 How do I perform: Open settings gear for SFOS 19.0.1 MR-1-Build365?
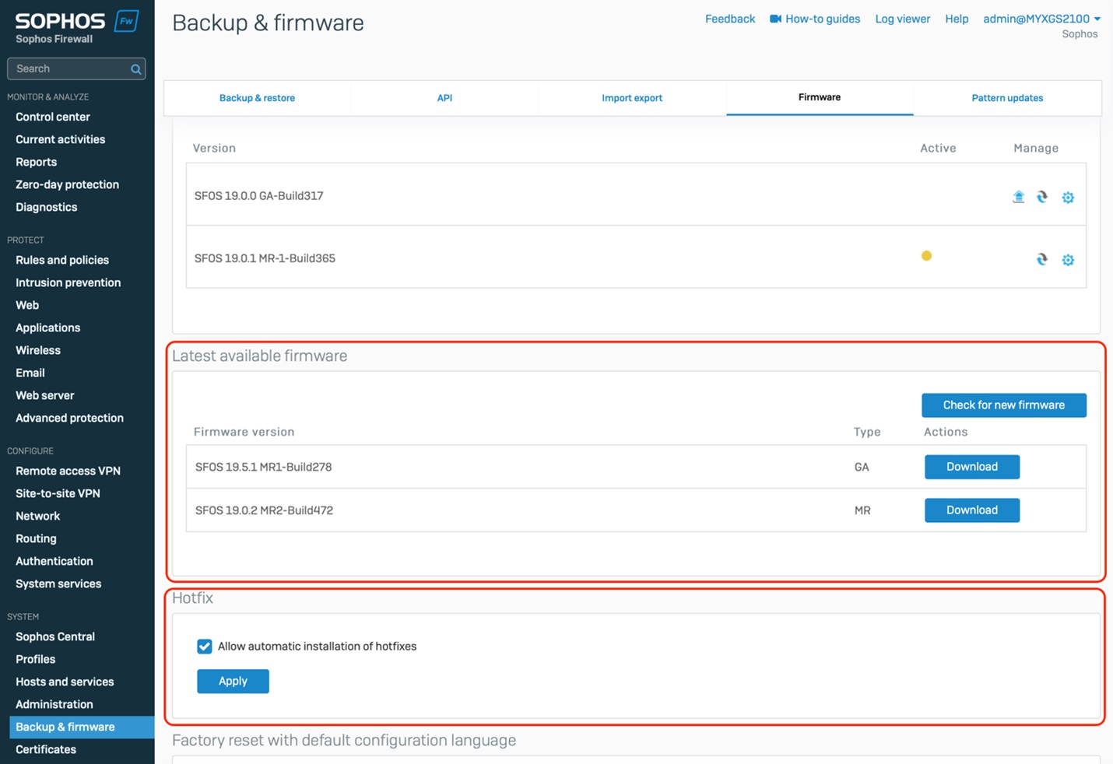1068,259
